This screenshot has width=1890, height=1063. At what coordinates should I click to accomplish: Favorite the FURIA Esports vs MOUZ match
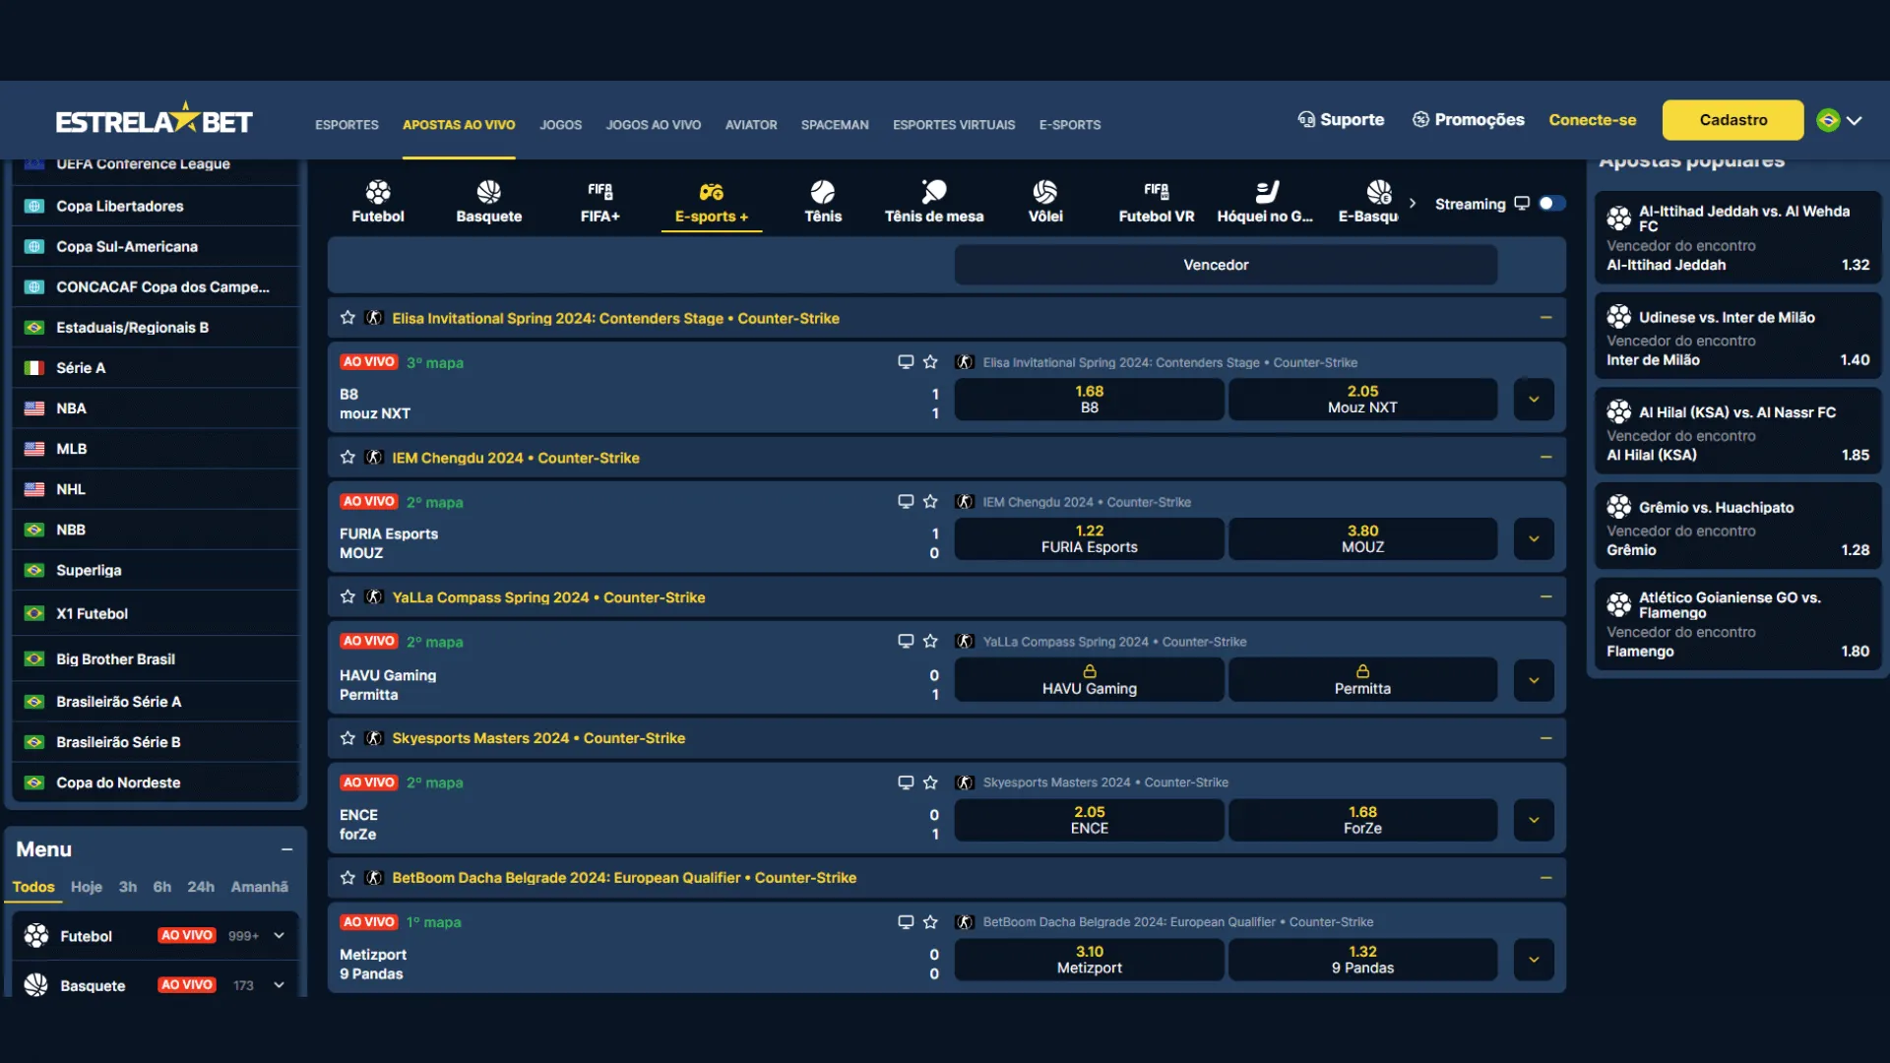pyautogui.click(x=930, y=502)
